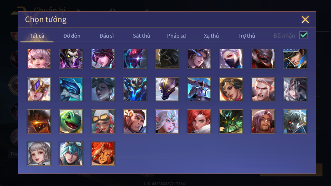
Task: Switch to the Đỡ đòn tab
Action: pos(72,36)
